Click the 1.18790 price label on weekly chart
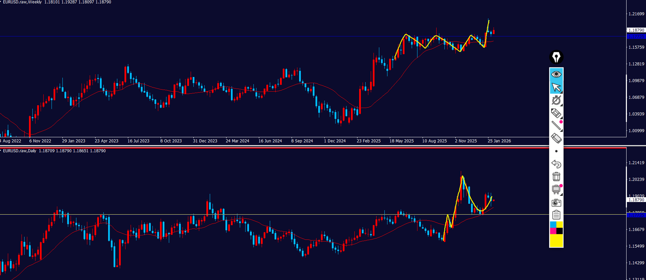This screenshot has height=280, width=646. 636,30
